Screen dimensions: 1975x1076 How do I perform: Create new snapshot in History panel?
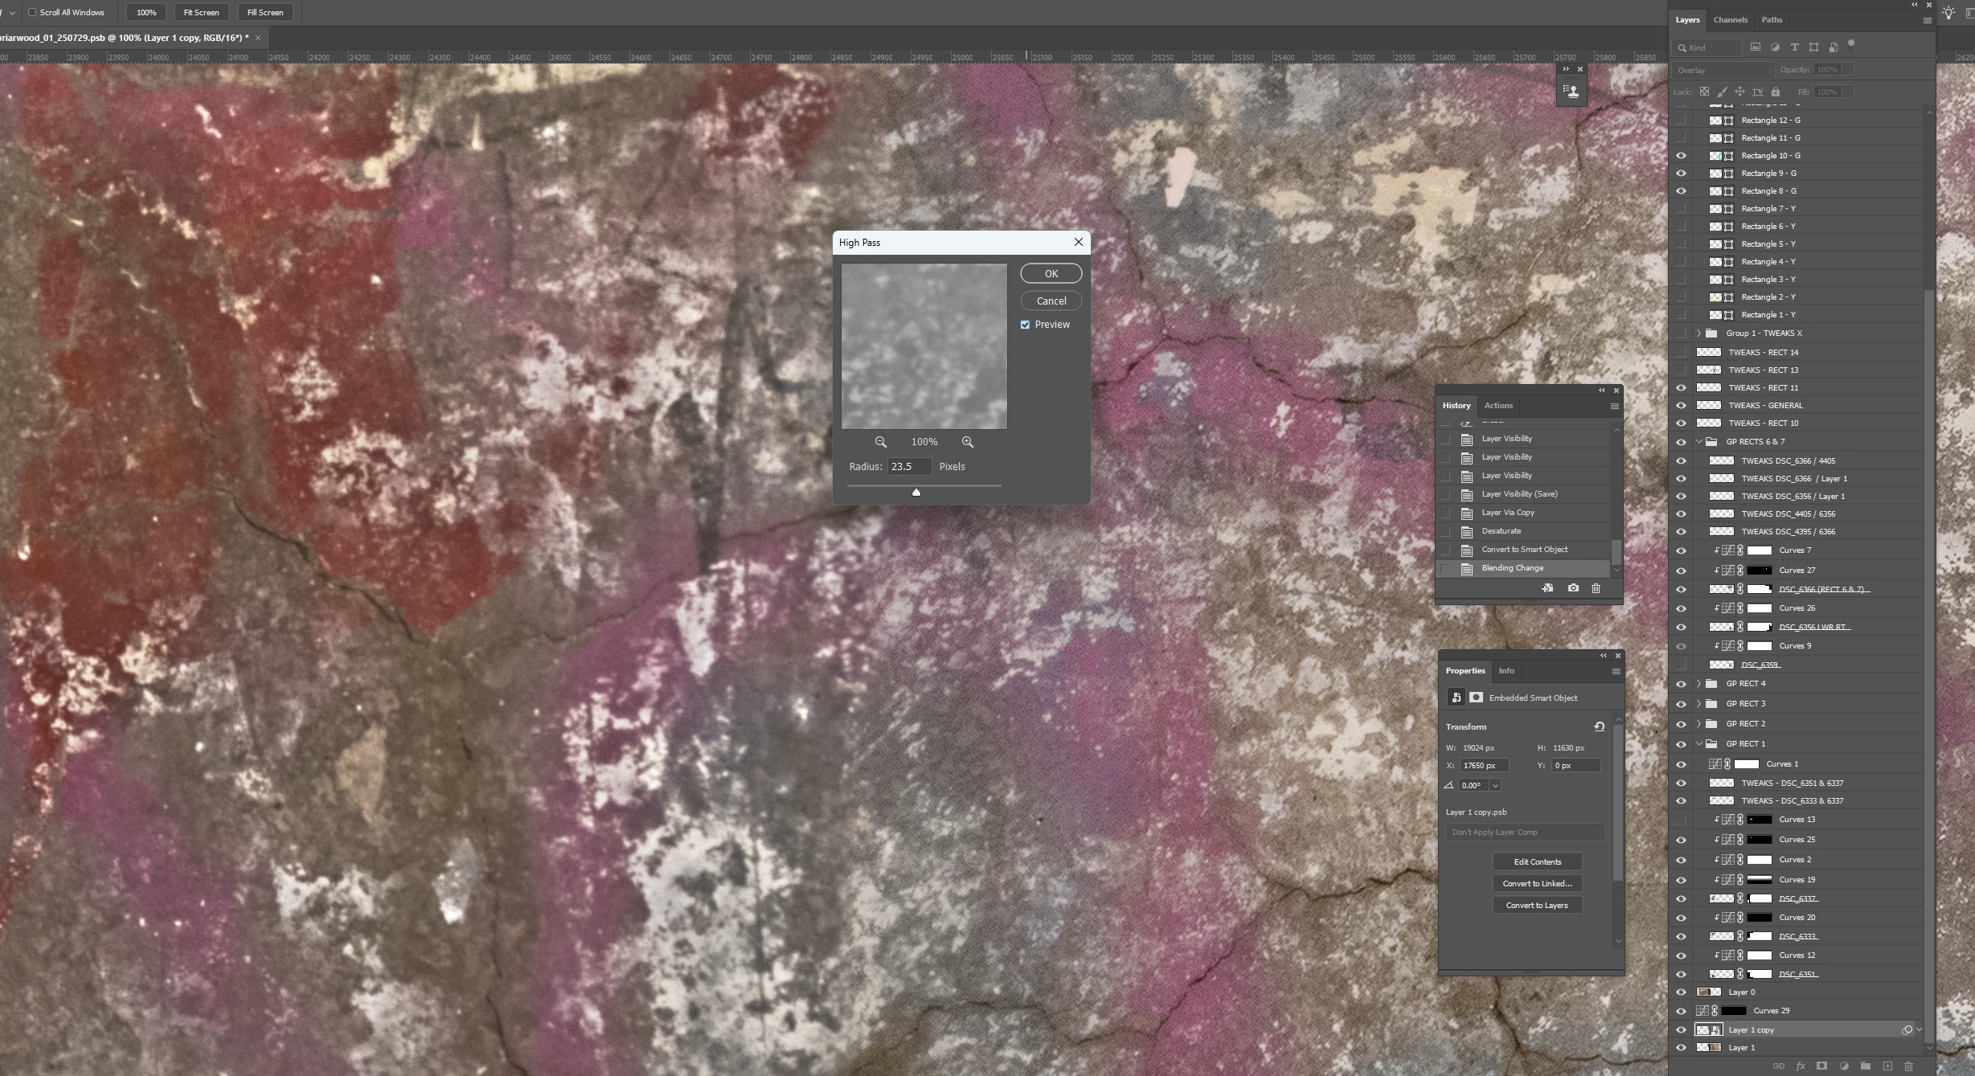point(1573,588)
